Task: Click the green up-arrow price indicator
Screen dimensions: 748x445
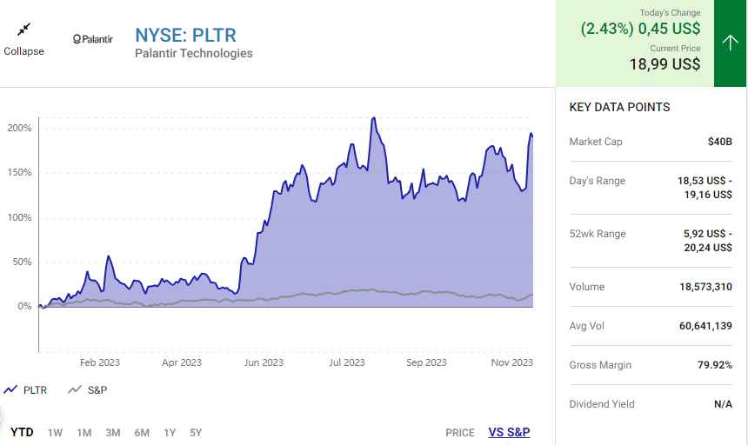Action: pyautogui.click(x=730, y=43)
